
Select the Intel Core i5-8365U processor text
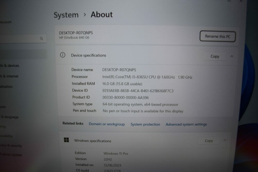pos(147,77)
